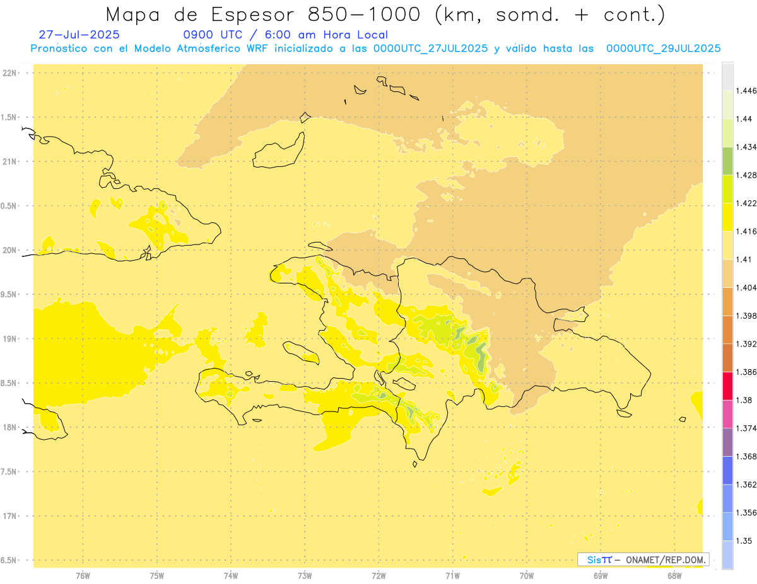Select the date text "27-Jul-2025"
Viewport: 757px width, 584px height.
pos(79,35)
